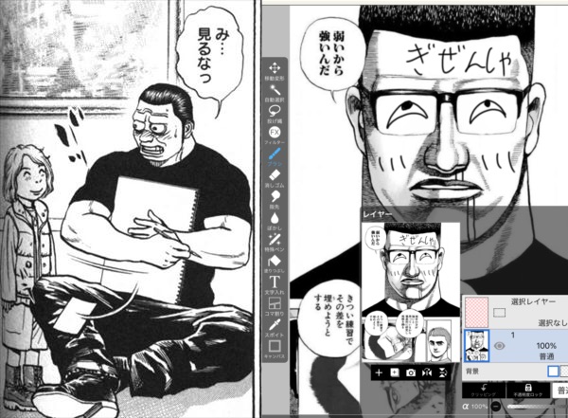Select the Eraser tool (消しゴム)
Image resolution: width=568 pixels, height=418 pixels.
(275, 178)
